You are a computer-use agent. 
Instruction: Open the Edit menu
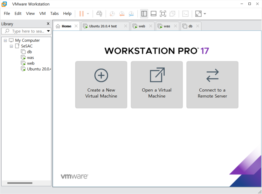(18, 14)
